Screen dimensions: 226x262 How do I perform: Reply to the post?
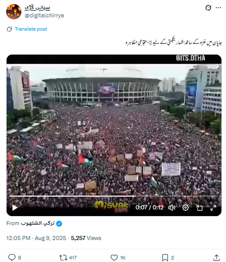pos(12,257)
